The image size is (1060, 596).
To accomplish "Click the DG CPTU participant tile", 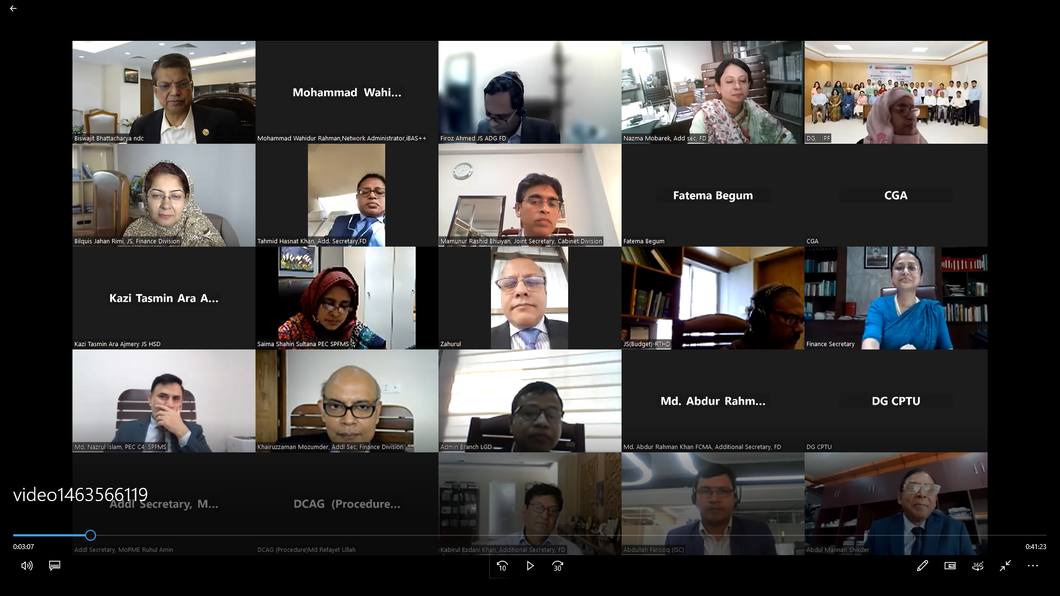I will click(x=896, y=401).
